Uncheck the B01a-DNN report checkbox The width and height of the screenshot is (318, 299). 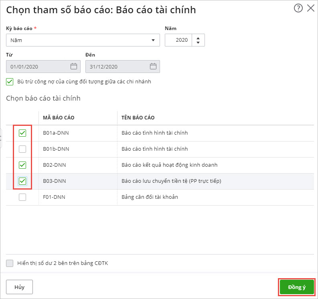22,133
